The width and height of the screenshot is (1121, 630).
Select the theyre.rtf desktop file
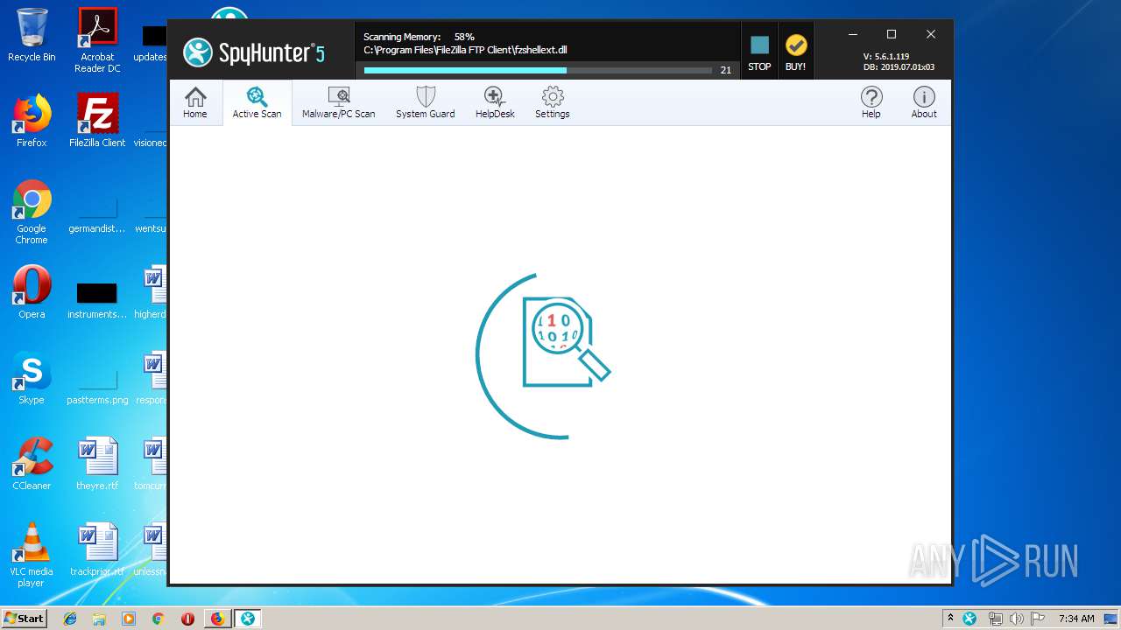point(97,464)
